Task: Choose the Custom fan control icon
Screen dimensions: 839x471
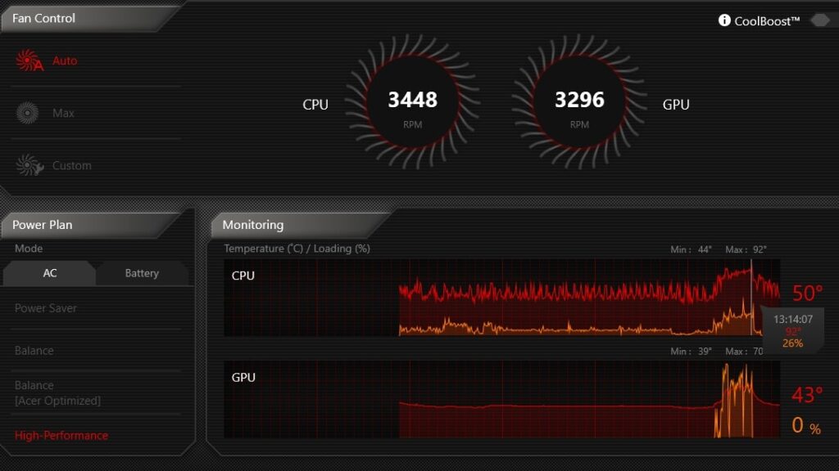Action: point(29,165)
